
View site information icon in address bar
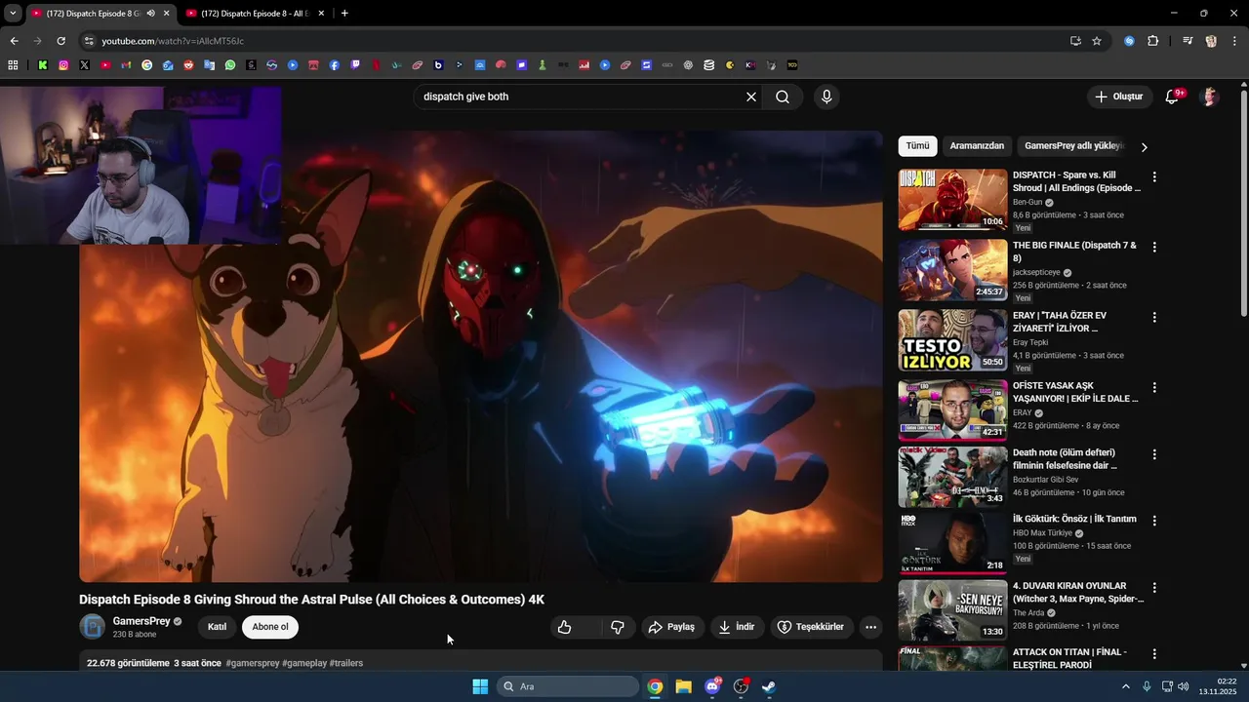click(89, 41)
